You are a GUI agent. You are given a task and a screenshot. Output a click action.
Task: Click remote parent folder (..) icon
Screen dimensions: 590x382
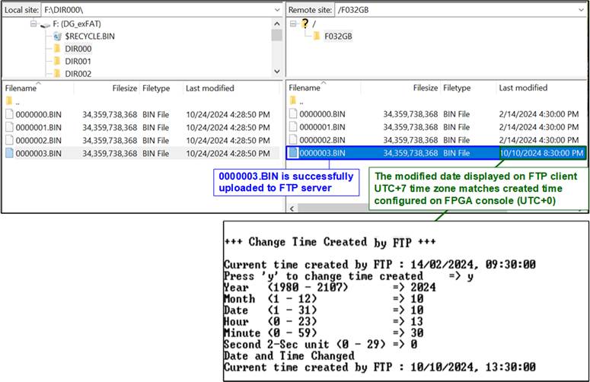point(293,100)
